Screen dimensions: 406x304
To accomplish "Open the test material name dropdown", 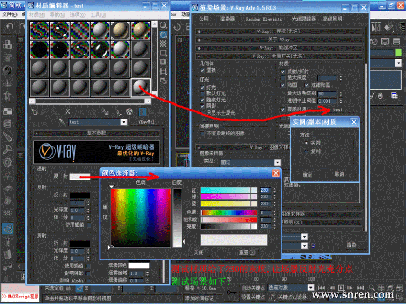I will (x=124, y=122).
